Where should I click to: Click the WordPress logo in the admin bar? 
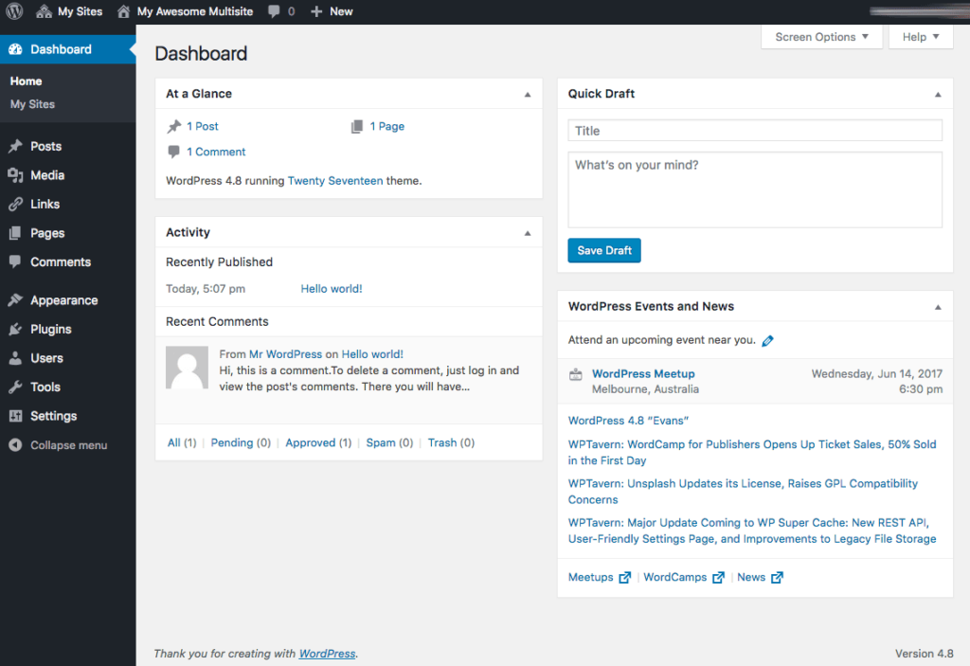12,11
